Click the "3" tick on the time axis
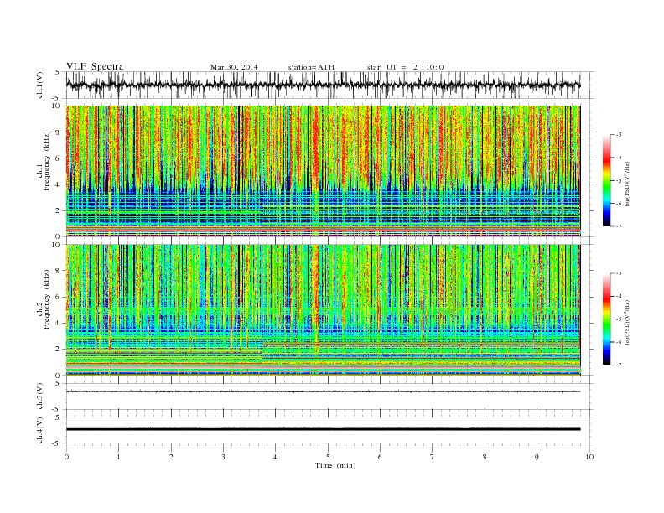This screenshot has height=513, width=664. tap(223, 457)
